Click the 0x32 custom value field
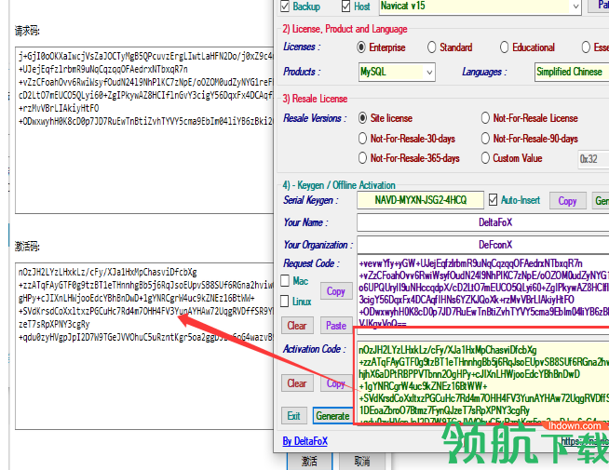609x470 pixels. [x=593, y=159]
